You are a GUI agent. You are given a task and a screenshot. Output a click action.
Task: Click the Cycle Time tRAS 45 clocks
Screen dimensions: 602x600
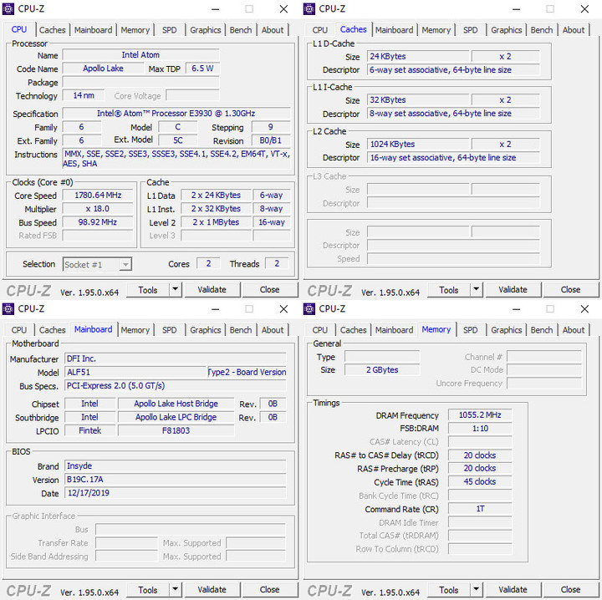point(480,482)
